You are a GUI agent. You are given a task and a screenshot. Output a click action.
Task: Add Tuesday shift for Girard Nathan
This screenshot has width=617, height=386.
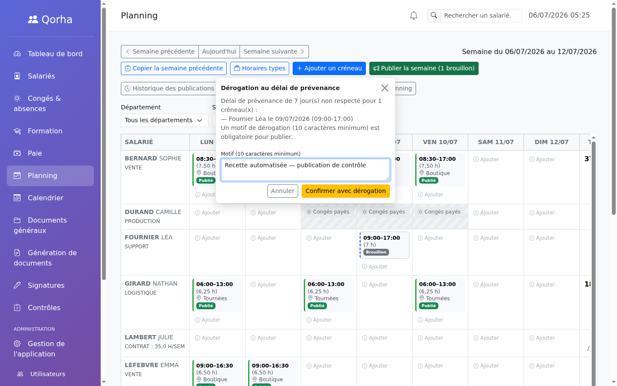264,285
